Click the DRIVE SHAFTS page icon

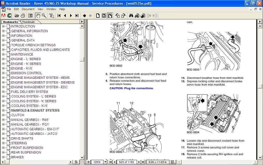(x=8, y=139)
